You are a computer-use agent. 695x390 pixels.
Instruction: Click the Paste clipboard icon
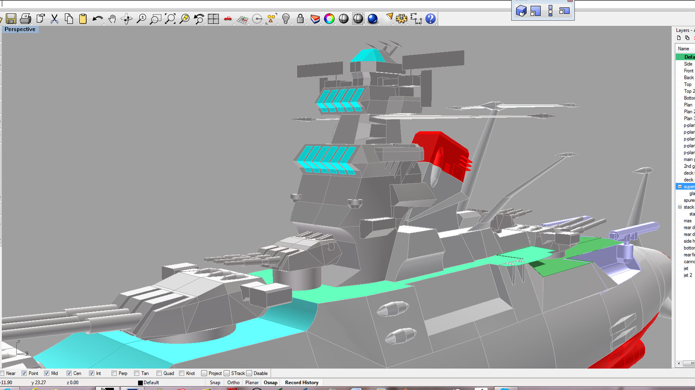[83, 19]
